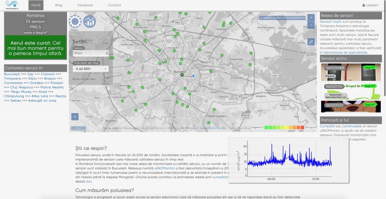This screenshot has width=386, height=199.
Task: Open air quality for Sebeș
Action: click(x=15, y=101)
